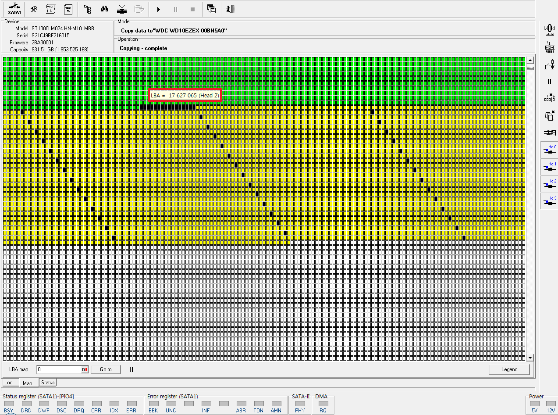Click the switch circuit icon in sidebar
Image resolution: width=558 pixels, height=415 pixels.
(550, 64)
